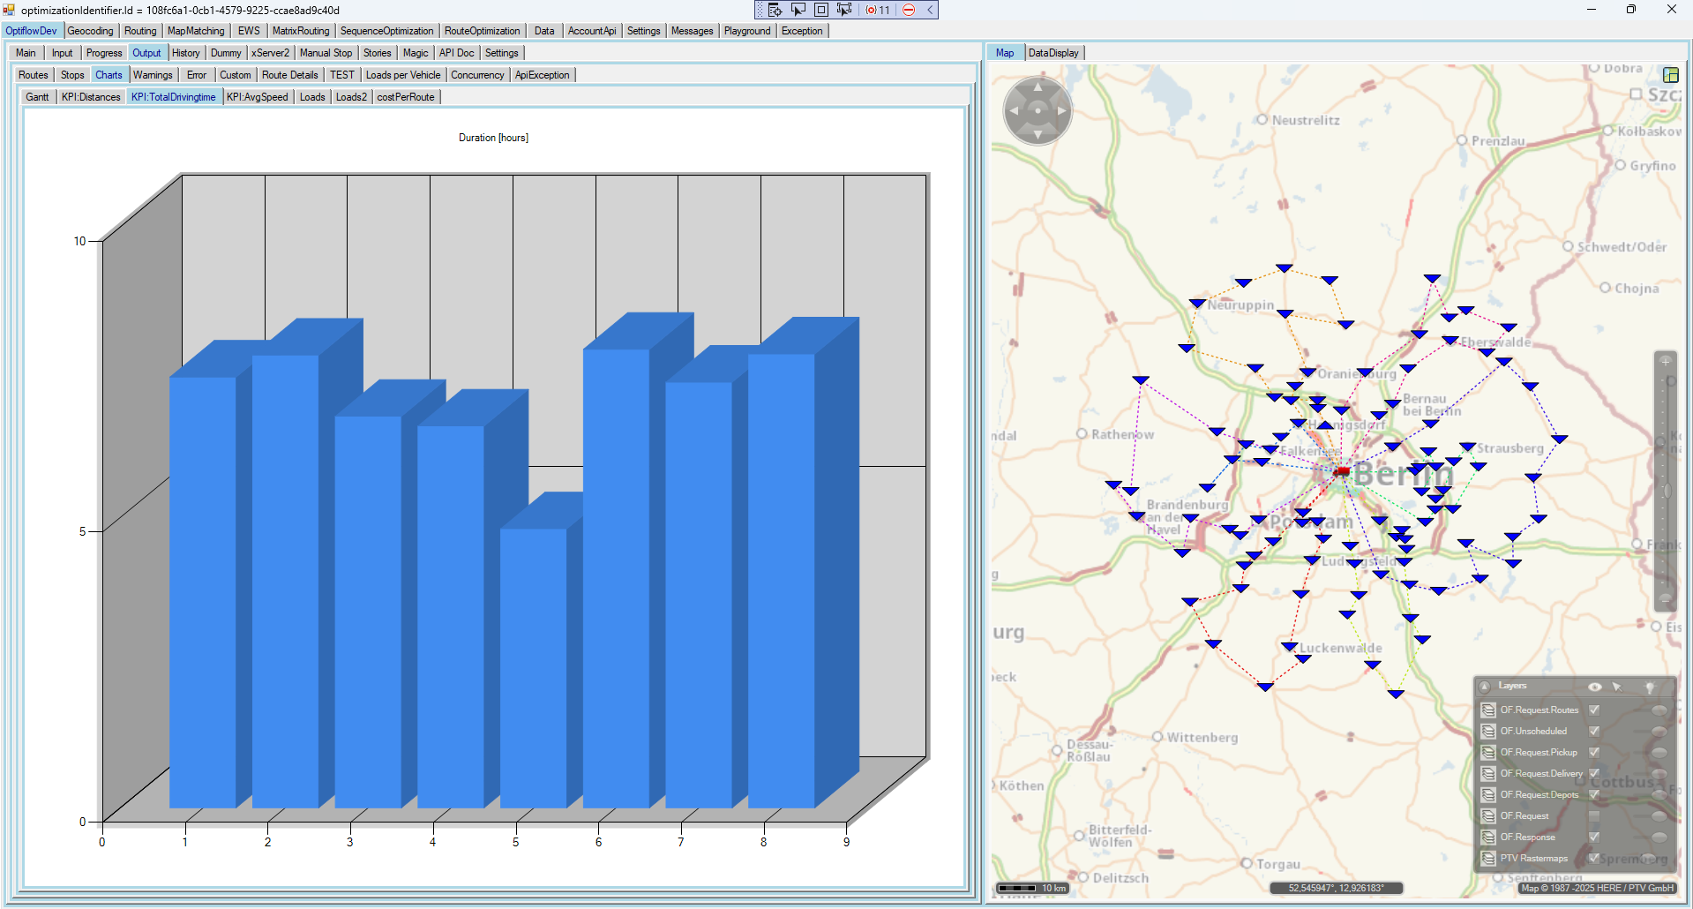
Task: Adjust the OF.Response layer opacity slider
Action: [1659, 837]
